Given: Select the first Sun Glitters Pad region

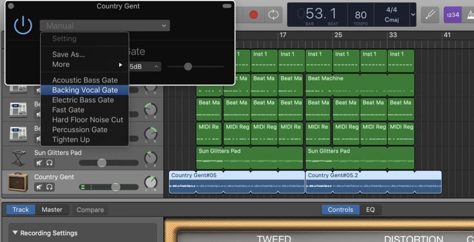Looking at the screenshot, I should point(249,158).
